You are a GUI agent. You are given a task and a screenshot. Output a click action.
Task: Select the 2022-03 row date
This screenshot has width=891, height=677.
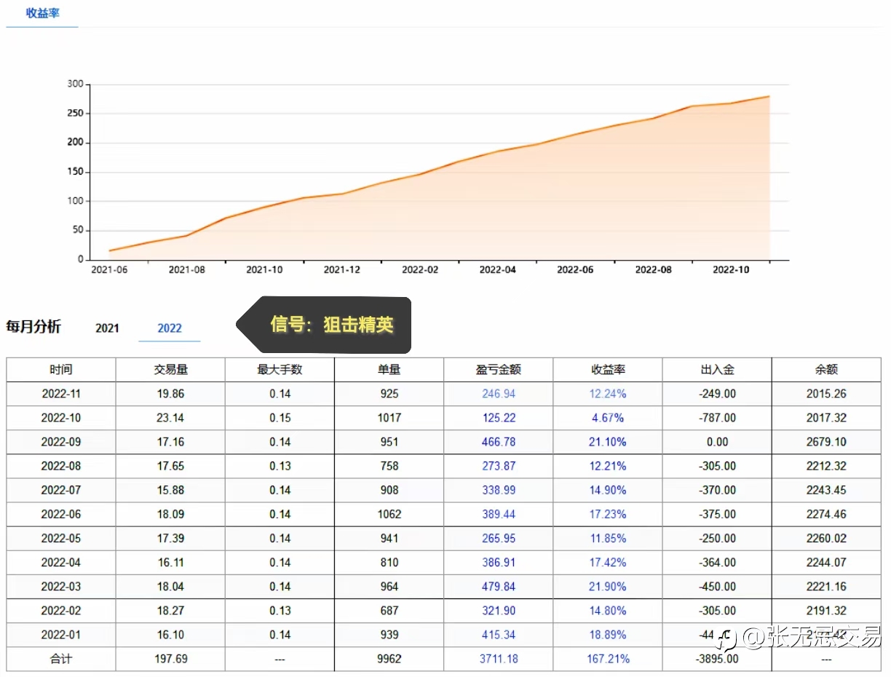click(x=61, y=587)
